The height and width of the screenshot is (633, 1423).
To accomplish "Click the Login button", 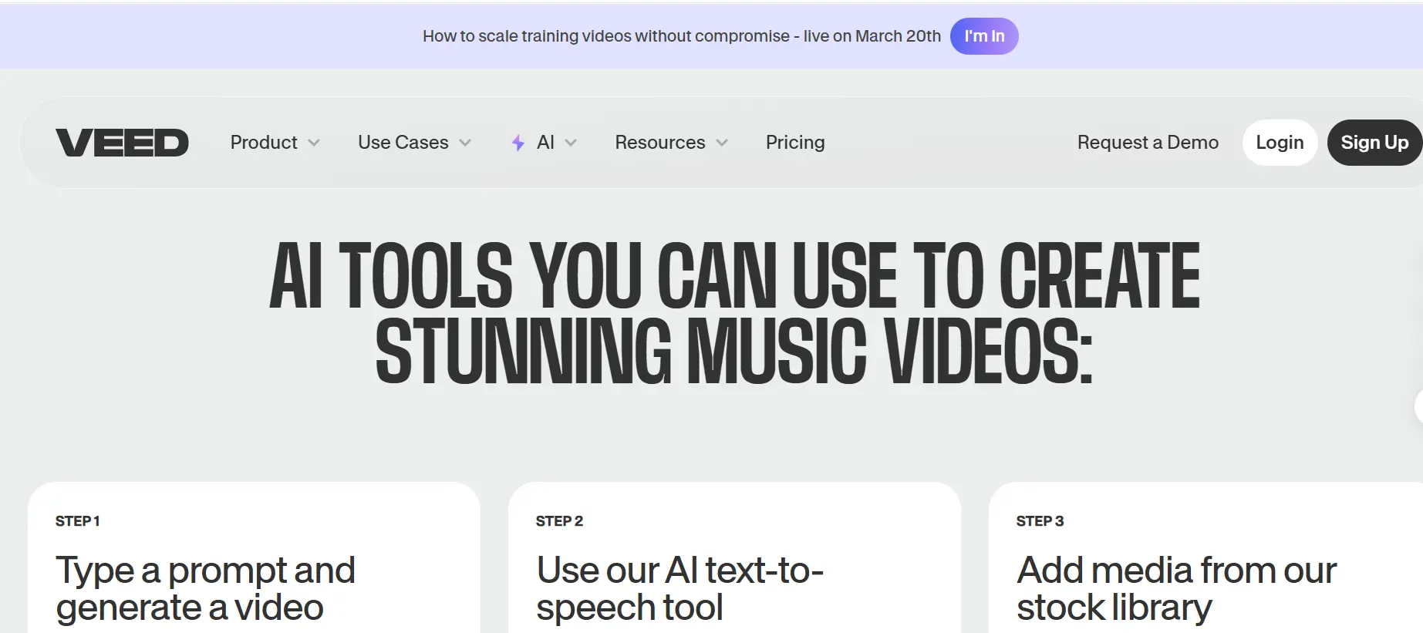I will [1280, 143].
